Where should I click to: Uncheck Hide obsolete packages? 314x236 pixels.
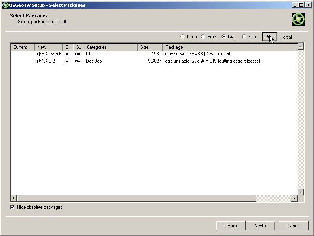13,208
